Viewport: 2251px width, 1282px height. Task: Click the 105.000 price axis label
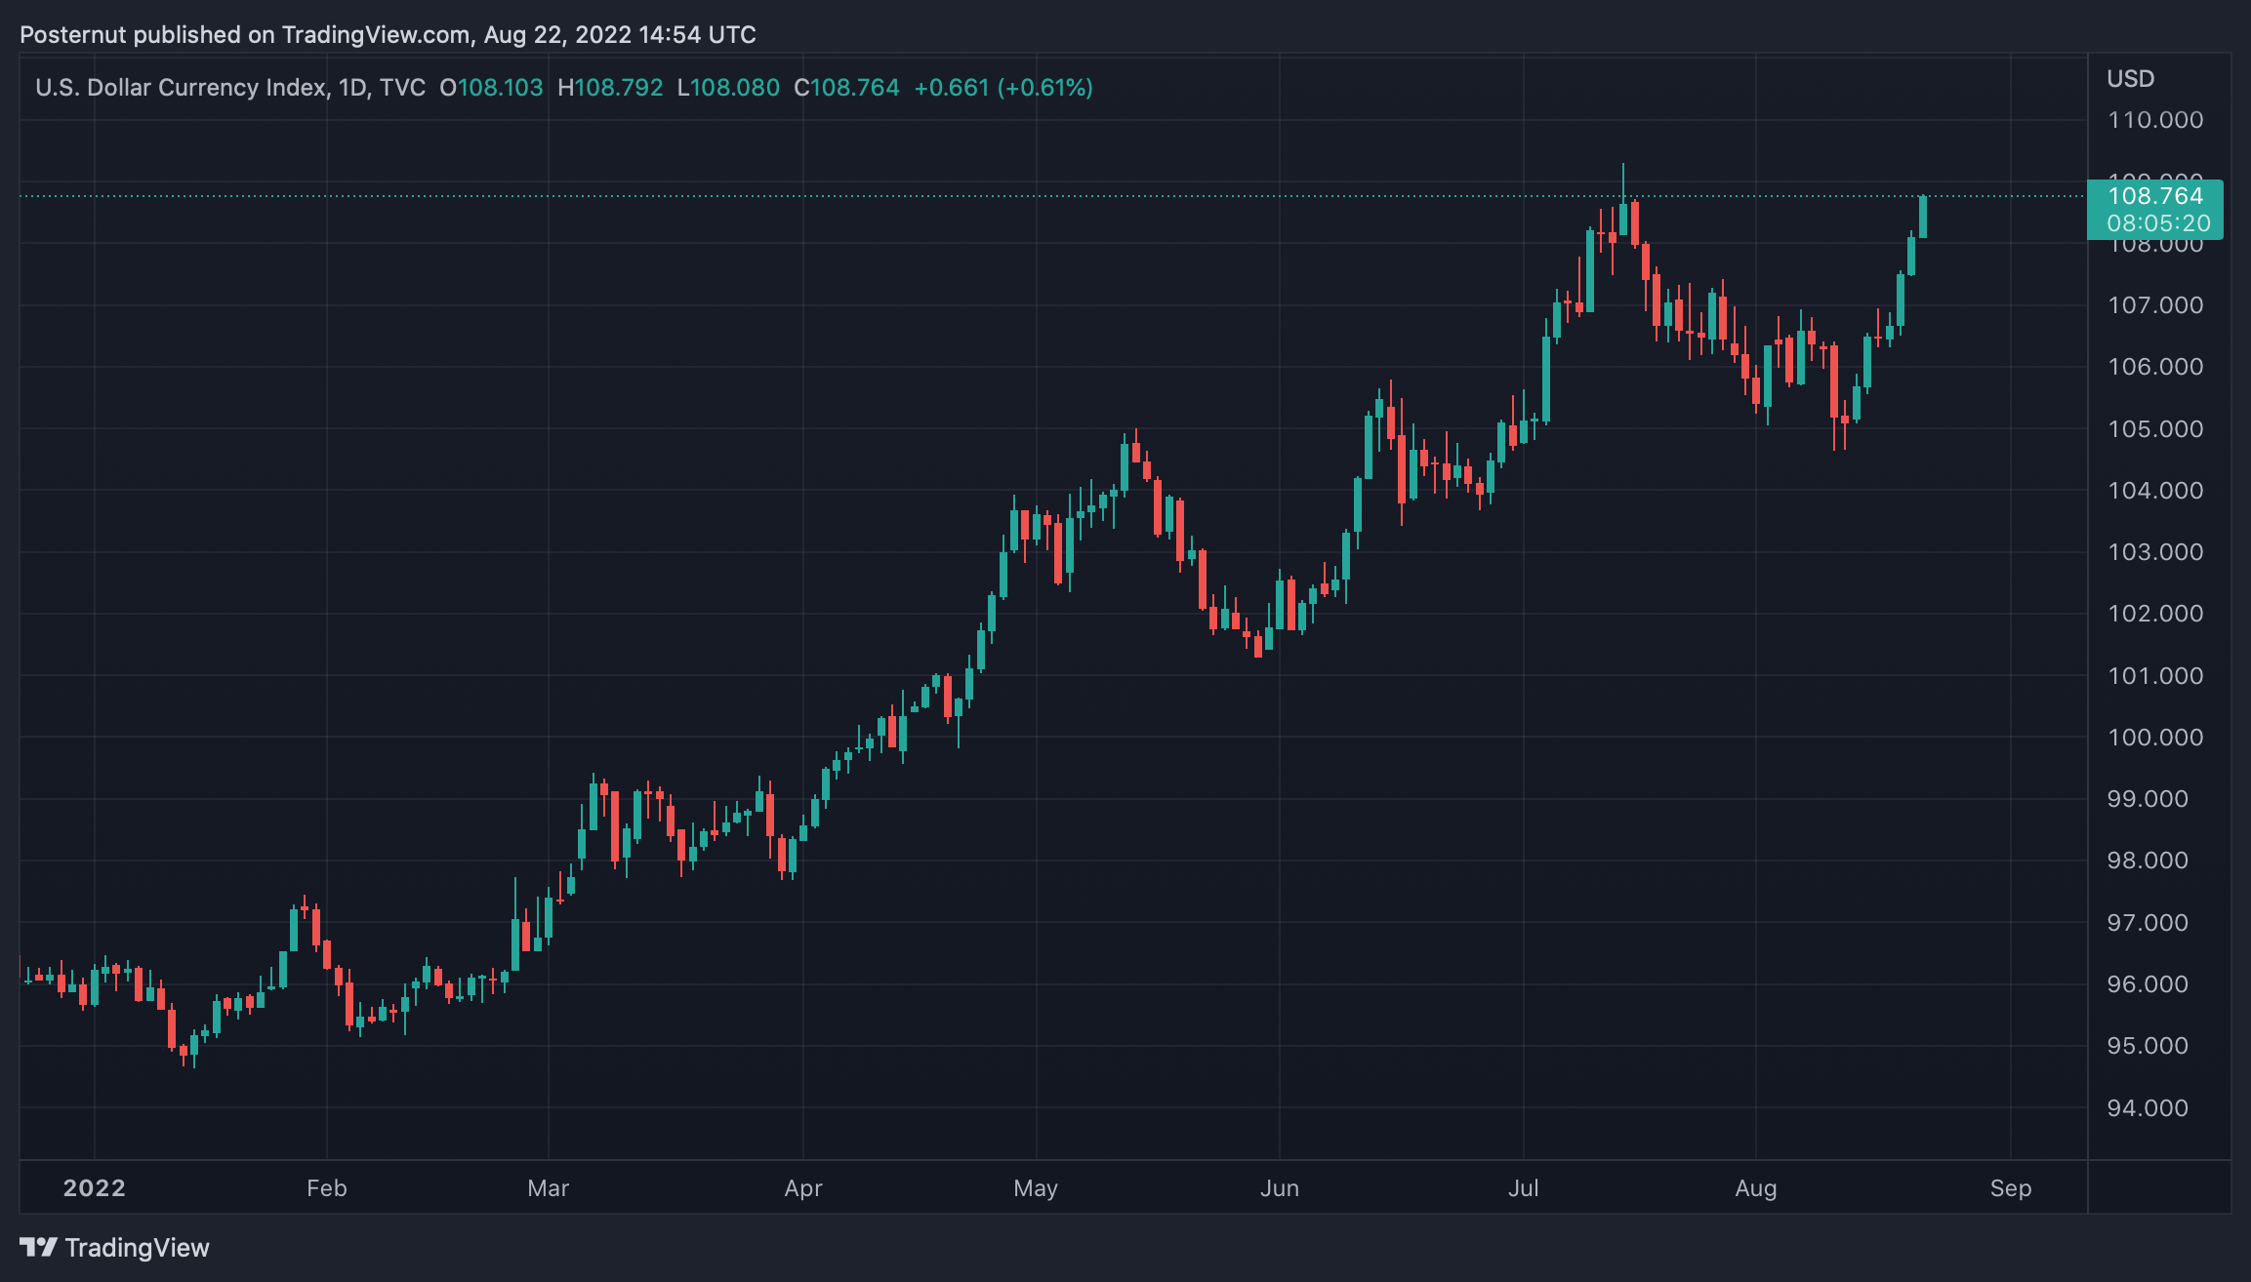coord(2155,429)
